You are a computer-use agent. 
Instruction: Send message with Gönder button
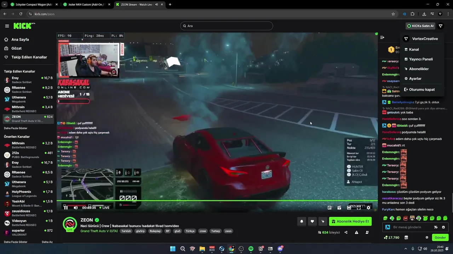(x=440, y=237)
